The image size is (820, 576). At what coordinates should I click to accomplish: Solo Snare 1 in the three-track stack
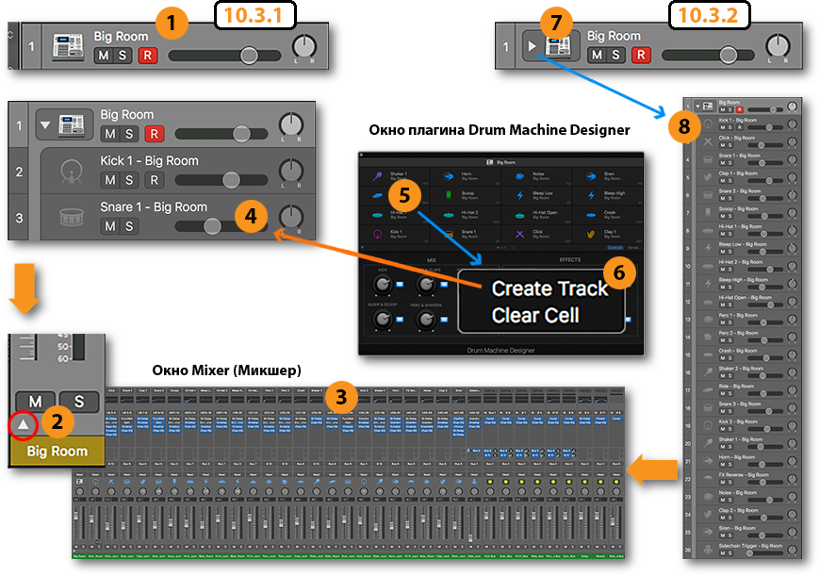pyautogui.click(x=128, y=226)
